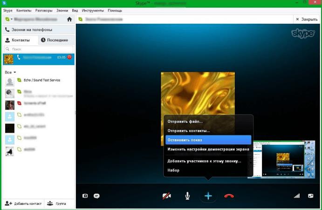
Task: Click the Поиск search field
Action: coord(40,49)
